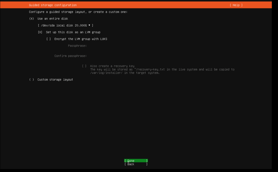Enable the LUKS encryption checkbox
Screen dimensions: 278x172
coord(49,39)
